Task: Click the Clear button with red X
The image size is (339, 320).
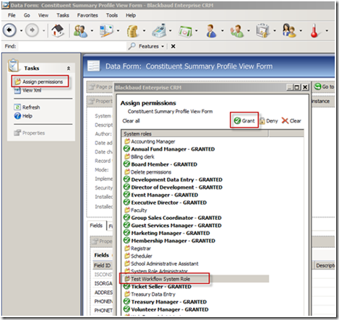Action: click(291, 120)
